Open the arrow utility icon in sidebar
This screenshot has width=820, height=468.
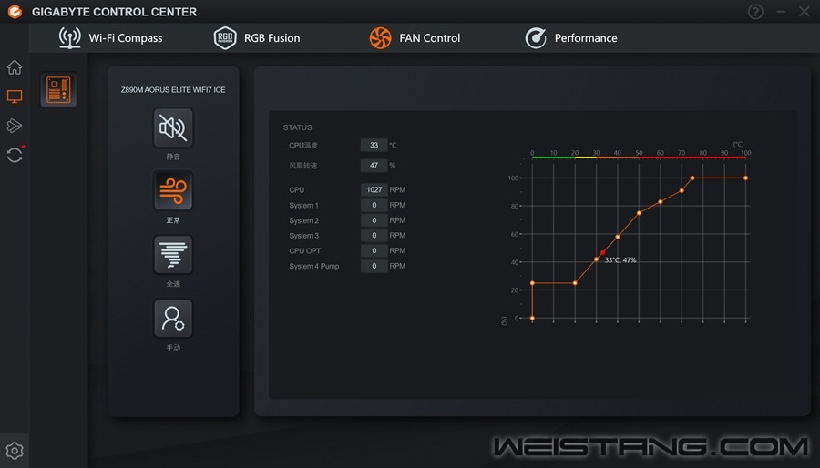tap(15, 126)
